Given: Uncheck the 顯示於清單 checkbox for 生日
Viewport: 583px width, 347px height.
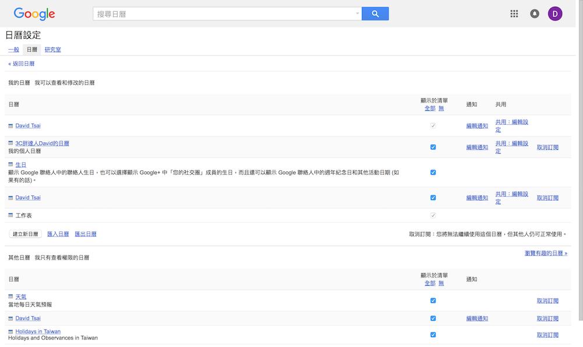Looking at the screenshot, I should point(433,172).
